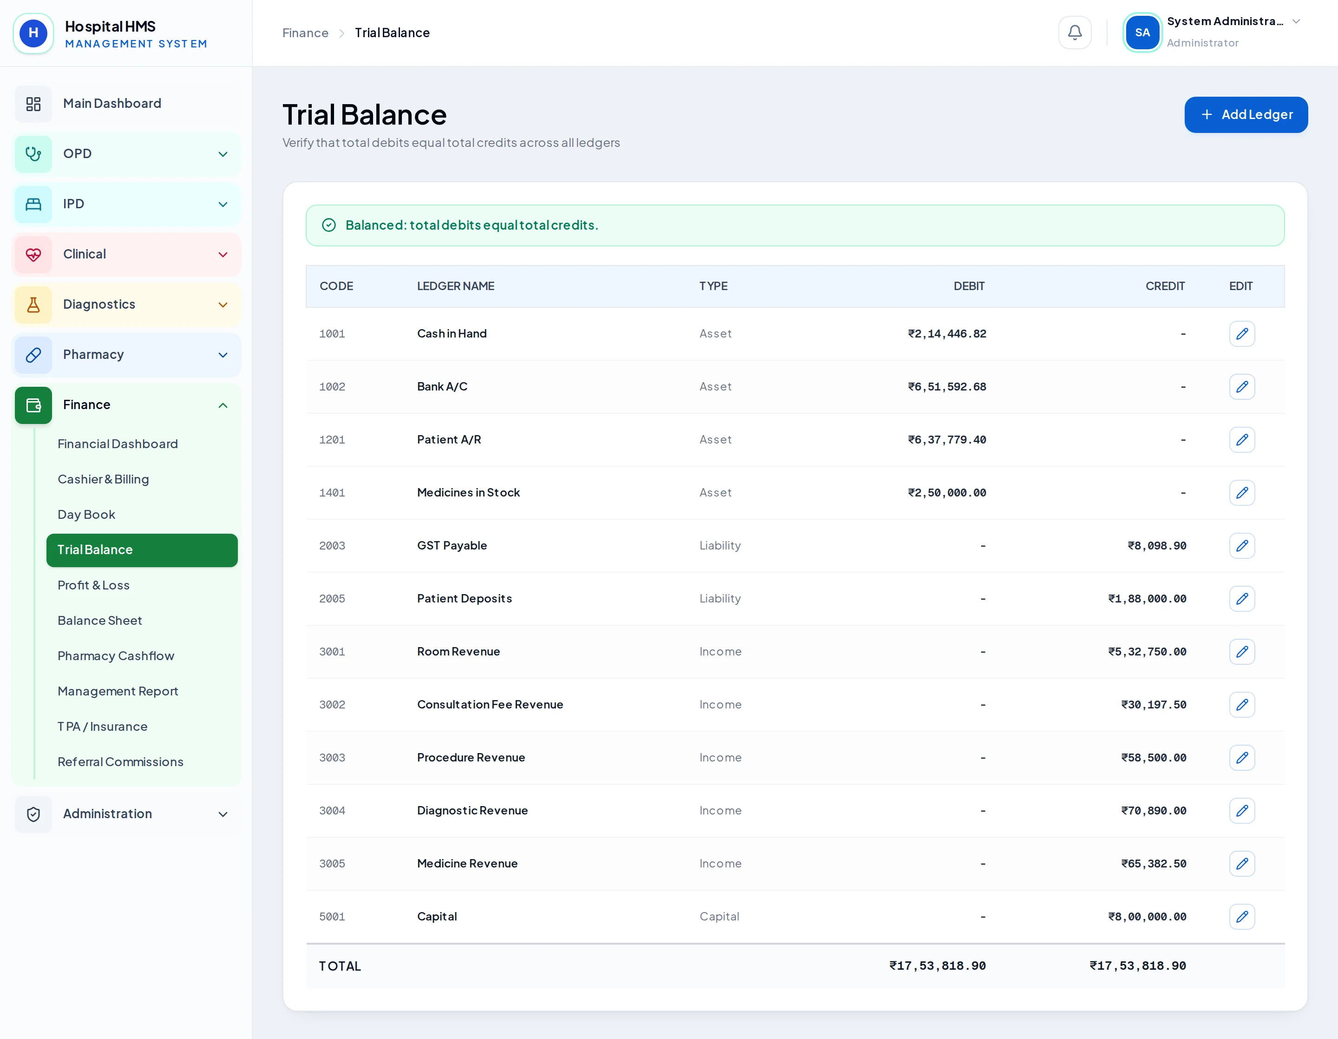Click the Balanced status message
This screenshot has width=1338, height=1039.
(x=795, y=225)
